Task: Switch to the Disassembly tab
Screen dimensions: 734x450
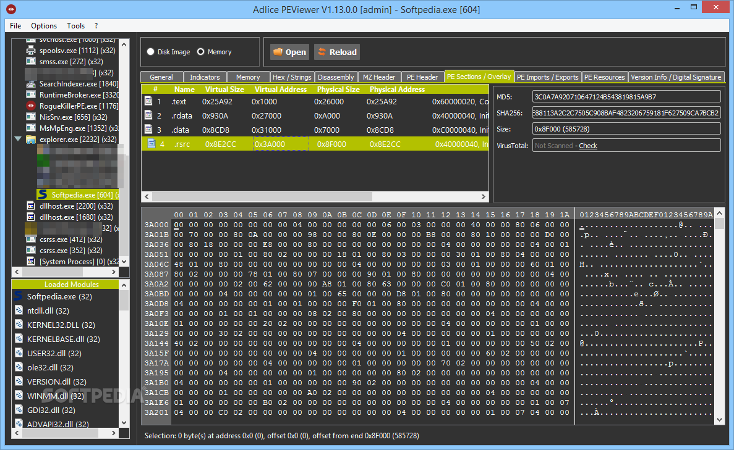Action: pos(336,77)
